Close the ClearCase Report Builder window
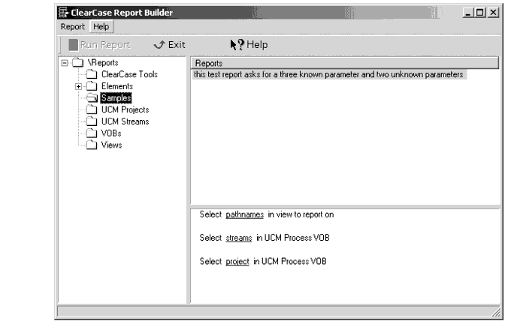Viewport: 505px width, 327px height. pyautogui.click(x=493, y=13)
